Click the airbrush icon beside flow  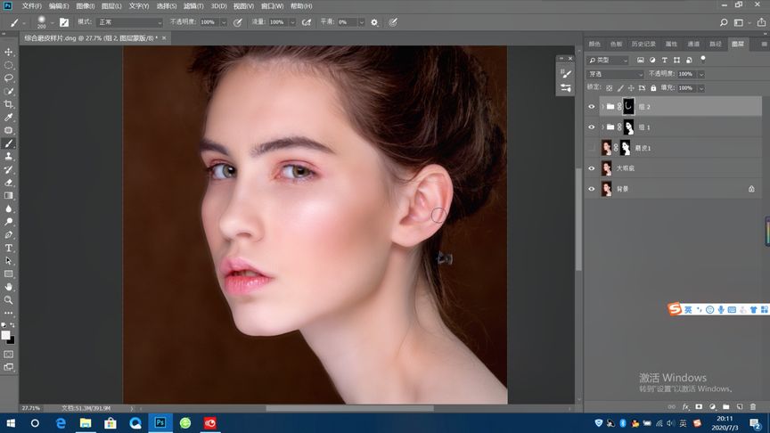tap(307, 21)
